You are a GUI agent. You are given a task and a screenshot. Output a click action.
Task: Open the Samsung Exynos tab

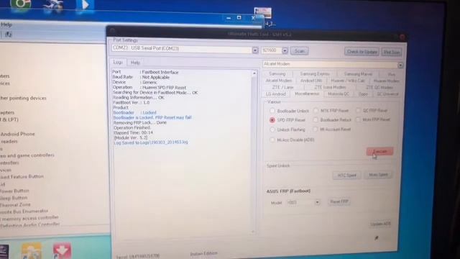[315, 74]
